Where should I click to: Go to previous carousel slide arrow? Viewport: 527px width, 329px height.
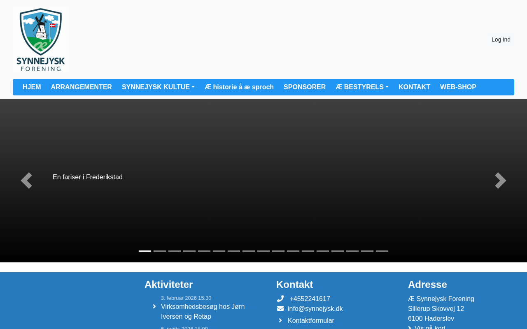click(26, 181)
